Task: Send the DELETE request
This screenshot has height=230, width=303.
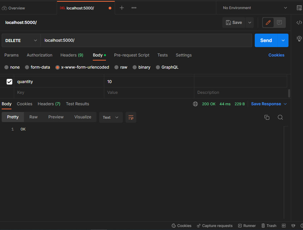Action: [x=266, y=40]
